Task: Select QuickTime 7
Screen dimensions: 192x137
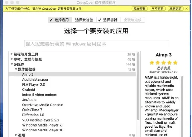Action: point(72,110)
